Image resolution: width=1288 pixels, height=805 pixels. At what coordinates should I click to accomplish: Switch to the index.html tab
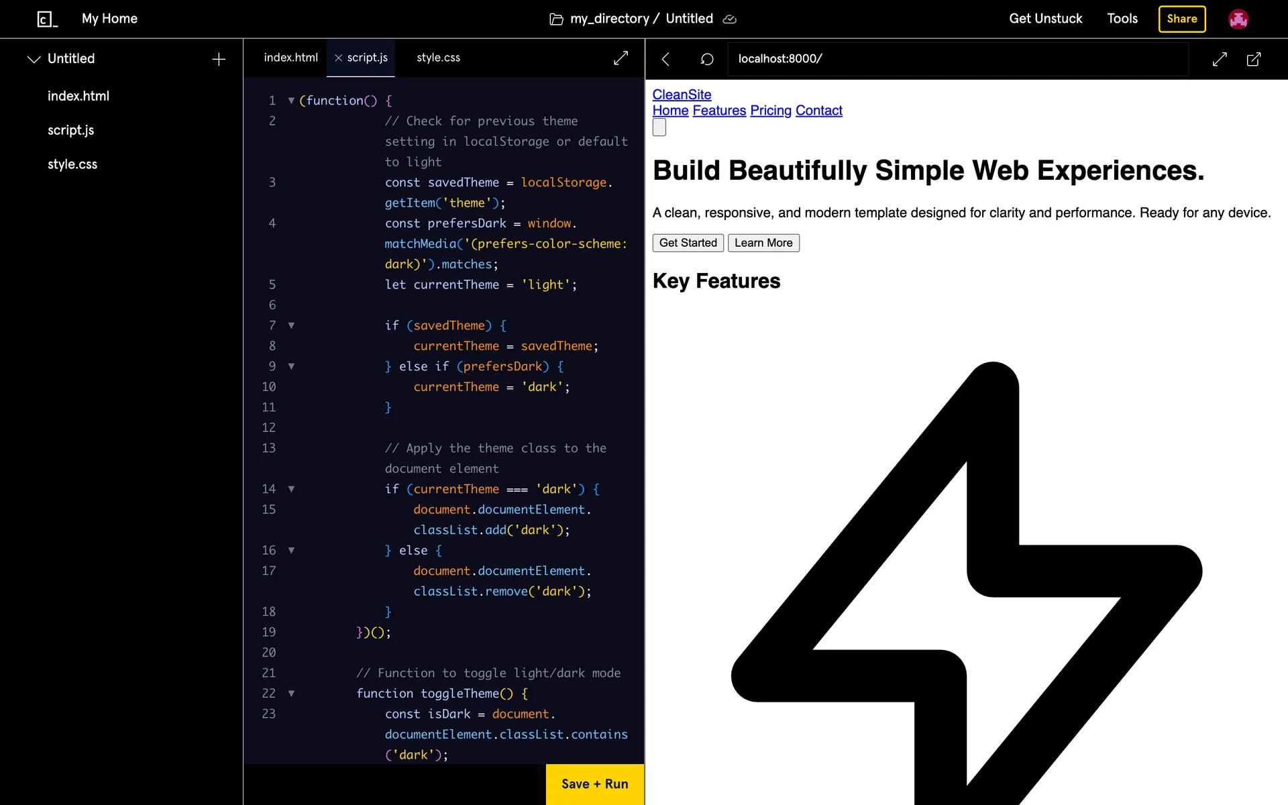click(290, 58)
